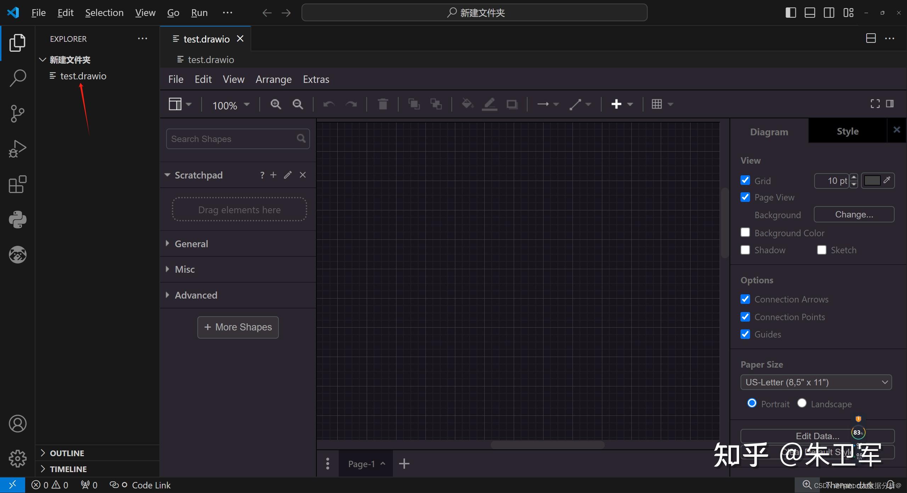Enable the Shadow checkbox
Image resolution: width=907 pixels, height=493 pixels.
pos(745,250)
